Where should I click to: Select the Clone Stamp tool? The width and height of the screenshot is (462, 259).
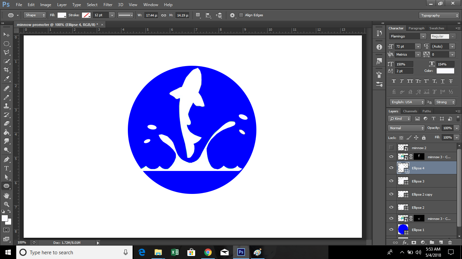[6, 106]
